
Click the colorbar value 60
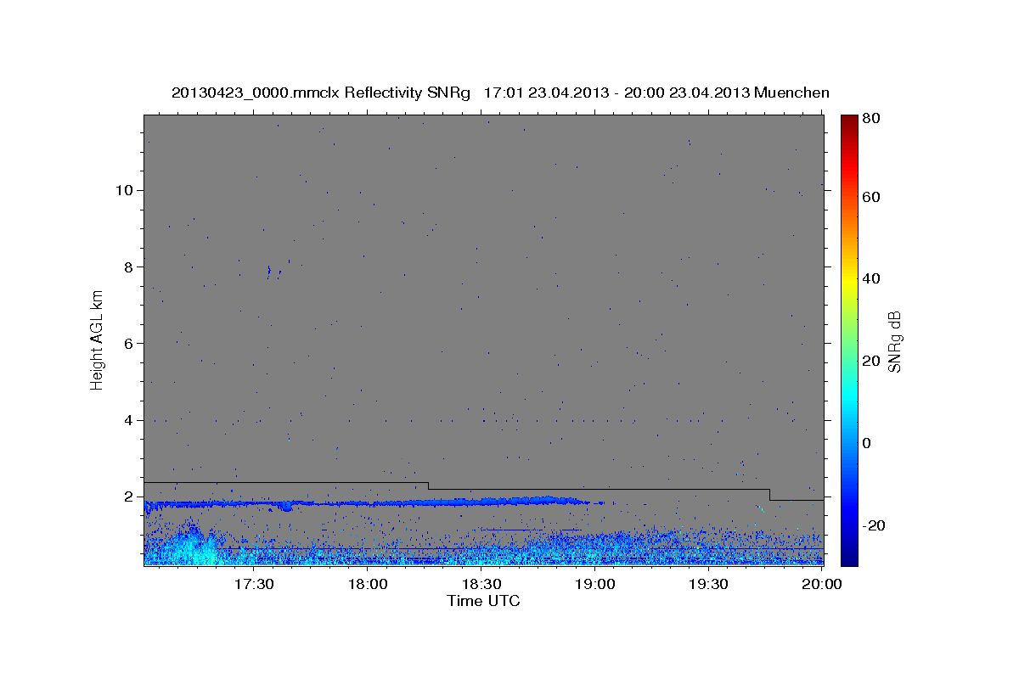click(873, 197)
